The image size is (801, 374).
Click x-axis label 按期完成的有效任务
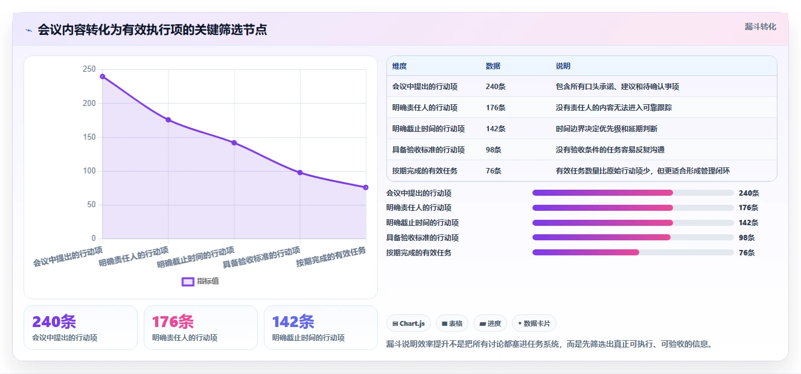point(331,257)
